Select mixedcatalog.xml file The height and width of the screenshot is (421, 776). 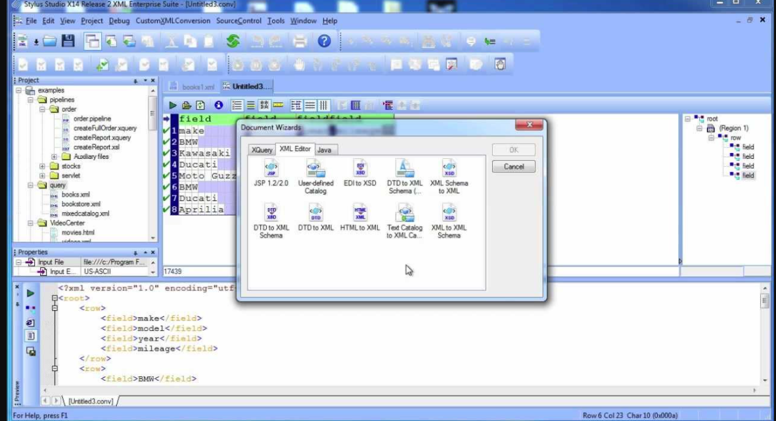(x=85, y=213)
